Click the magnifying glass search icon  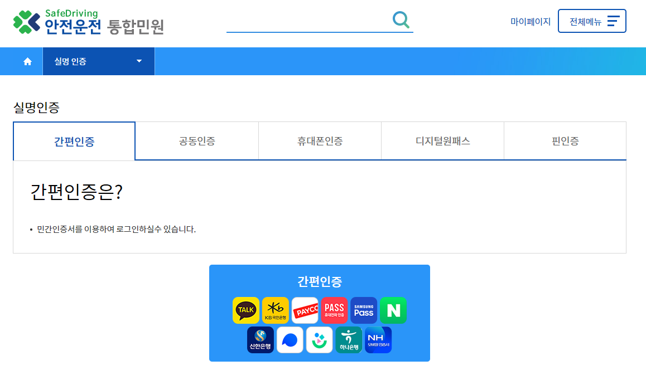click(401, 20)
